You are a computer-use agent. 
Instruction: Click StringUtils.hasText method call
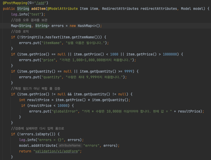[40, 37]
